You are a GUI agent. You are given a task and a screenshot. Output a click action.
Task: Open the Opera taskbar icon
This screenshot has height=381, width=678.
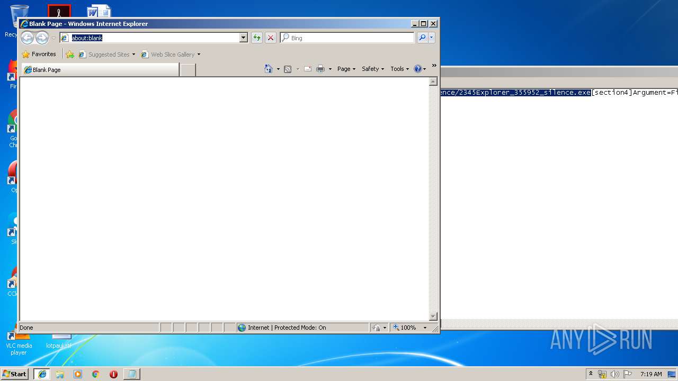point(113,374)
